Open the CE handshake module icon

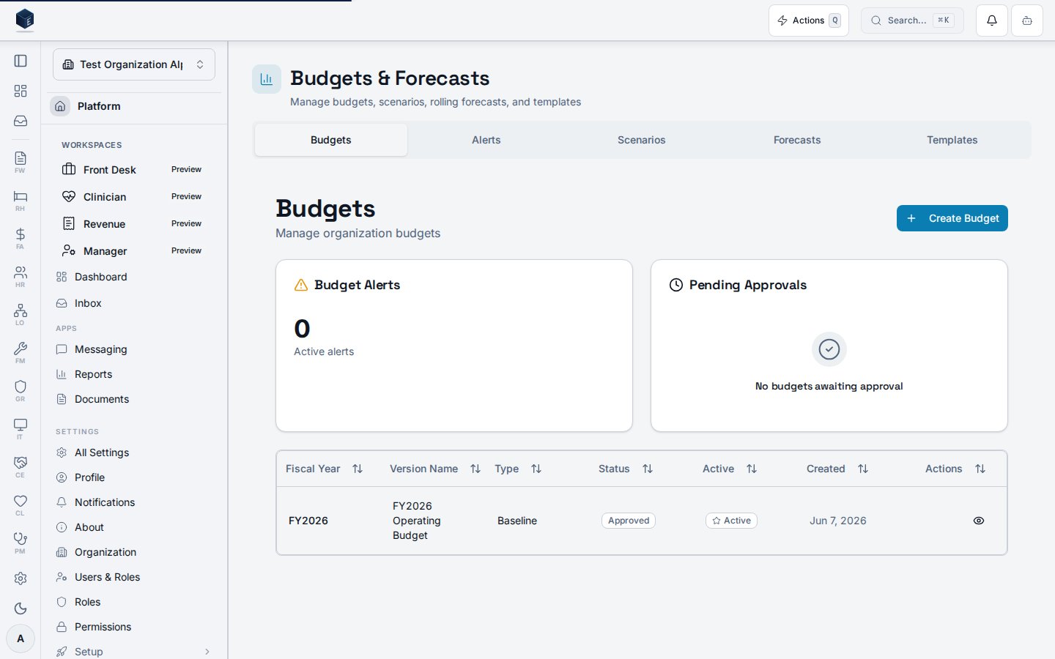point(21,466)
